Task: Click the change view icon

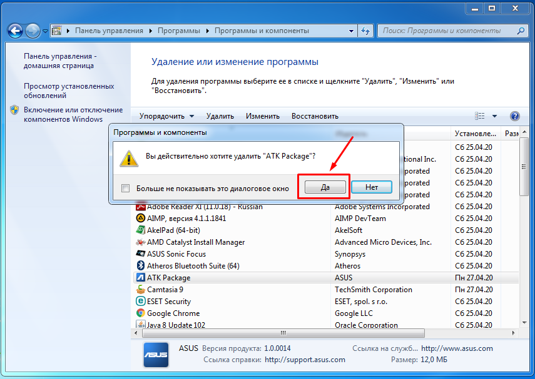Action: point(480,116)
